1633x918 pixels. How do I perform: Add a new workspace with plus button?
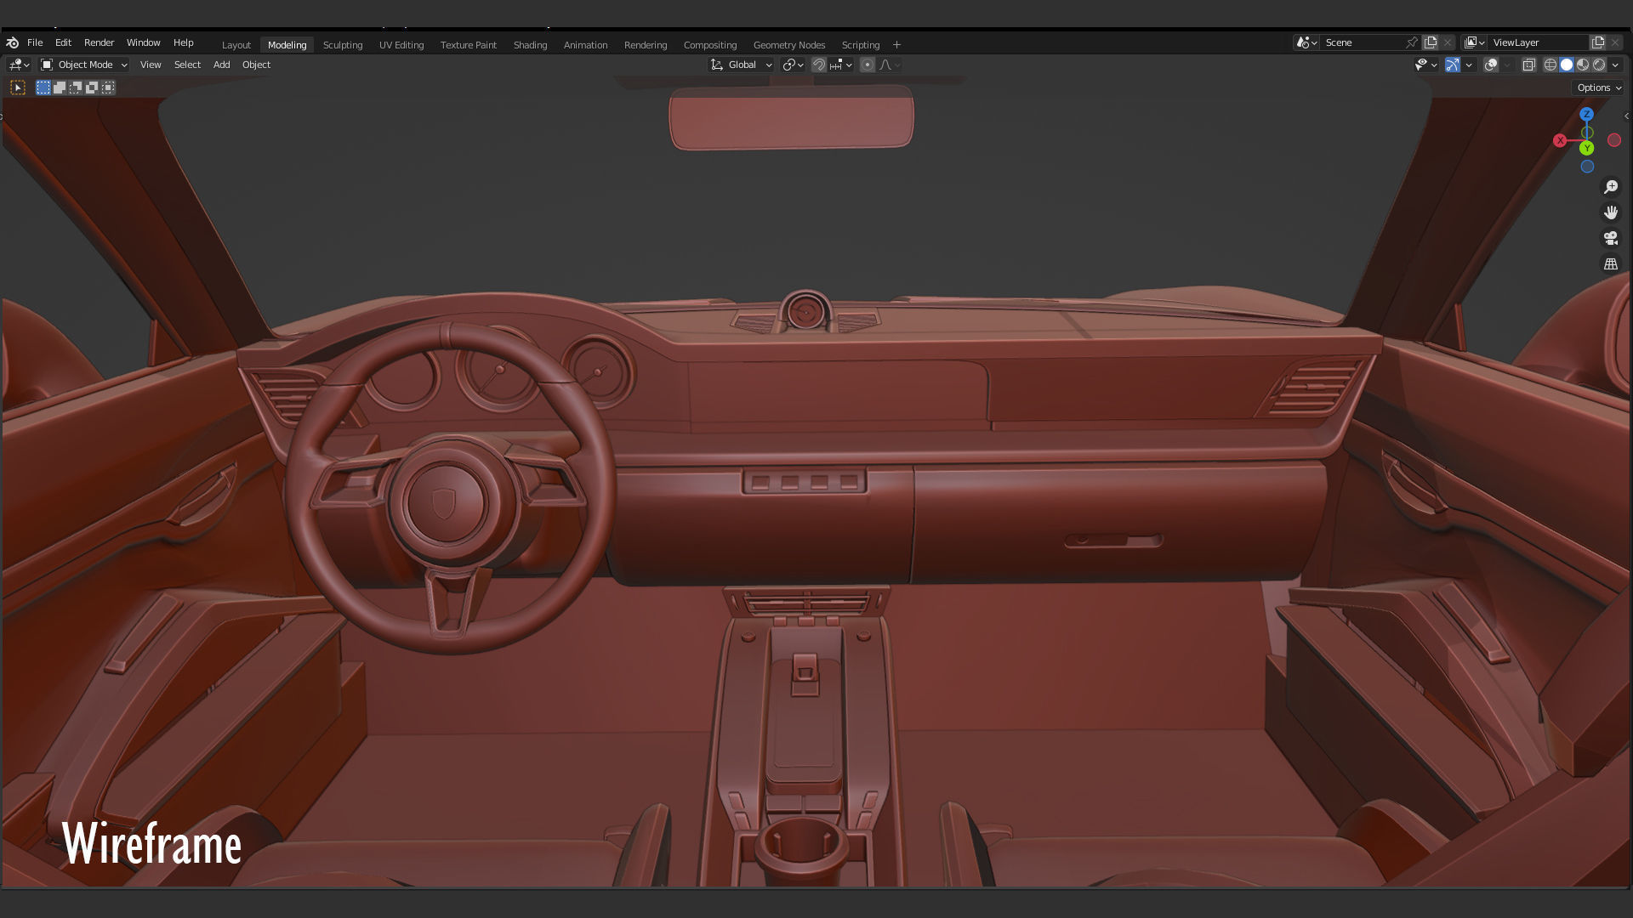coord(896,45)
